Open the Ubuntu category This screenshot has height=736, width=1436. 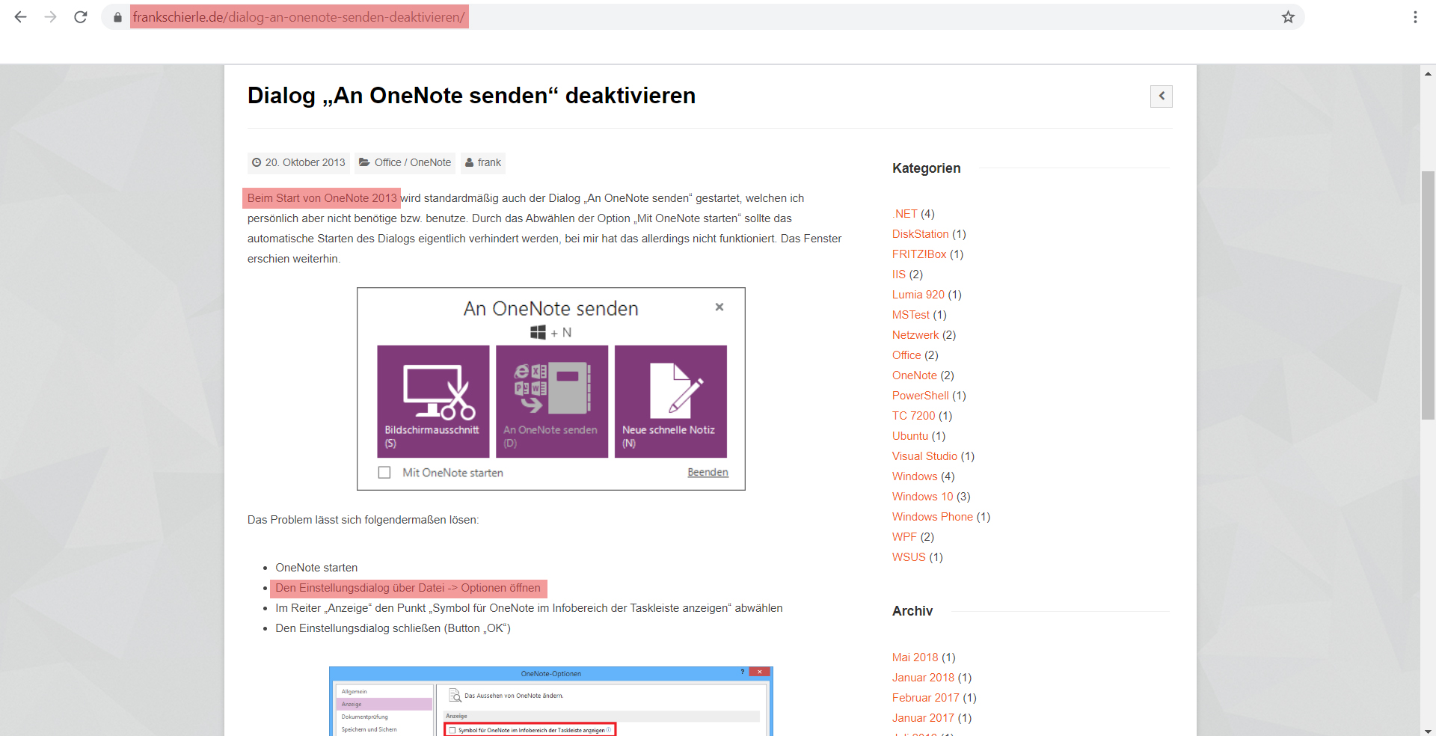coord(910,436)
